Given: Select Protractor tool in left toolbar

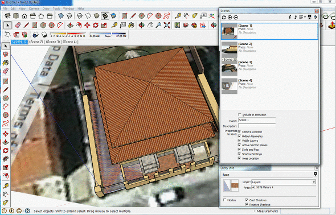Looking at the screenshot, I should coord(6,202).
